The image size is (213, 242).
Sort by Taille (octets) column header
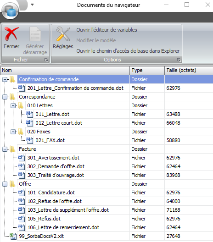pyautogui.click(x=189, y=70)
